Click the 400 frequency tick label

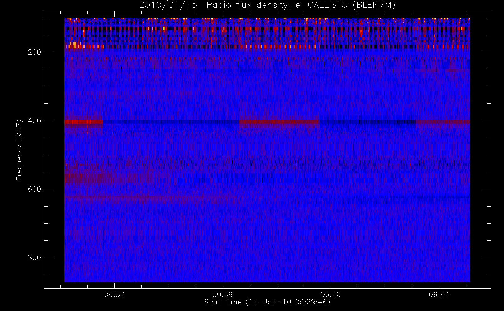pos(35,121)
